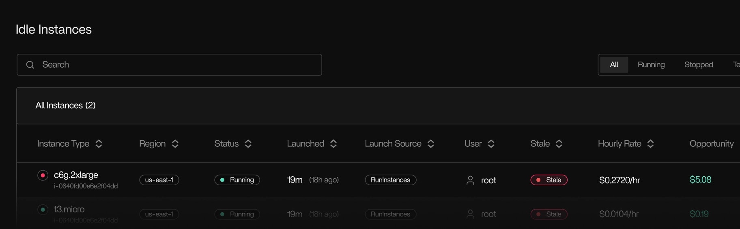Sort by Stale column arrows
740x229 pixels.
click(559, 144)
